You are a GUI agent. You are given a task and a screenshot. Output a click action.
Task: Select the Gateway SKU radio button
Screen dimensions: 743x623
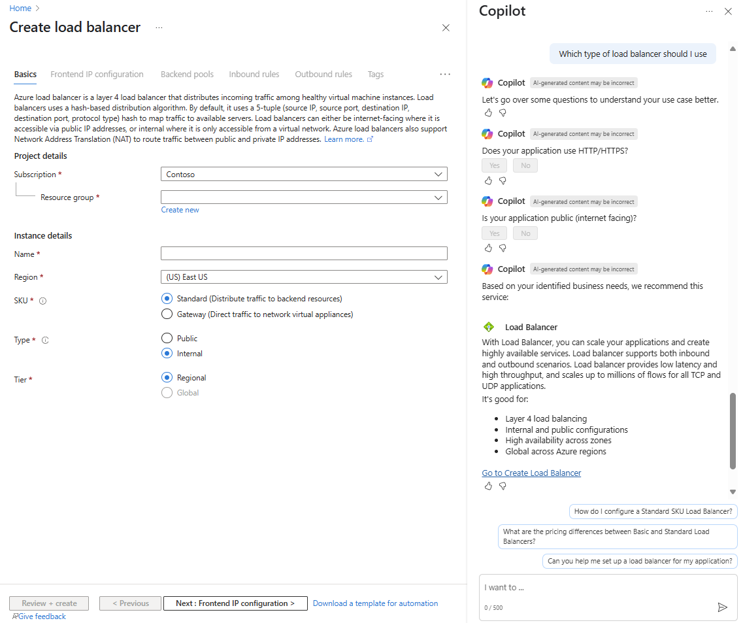pyautogui.click(x=167, y=314)
